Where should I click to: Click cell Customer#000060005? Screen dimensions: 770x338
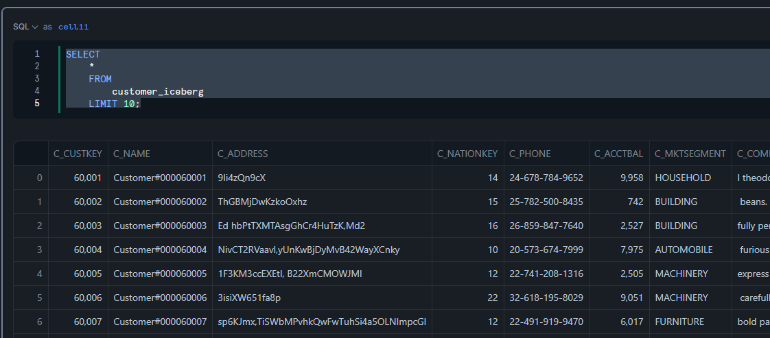(x=160, y=274)
